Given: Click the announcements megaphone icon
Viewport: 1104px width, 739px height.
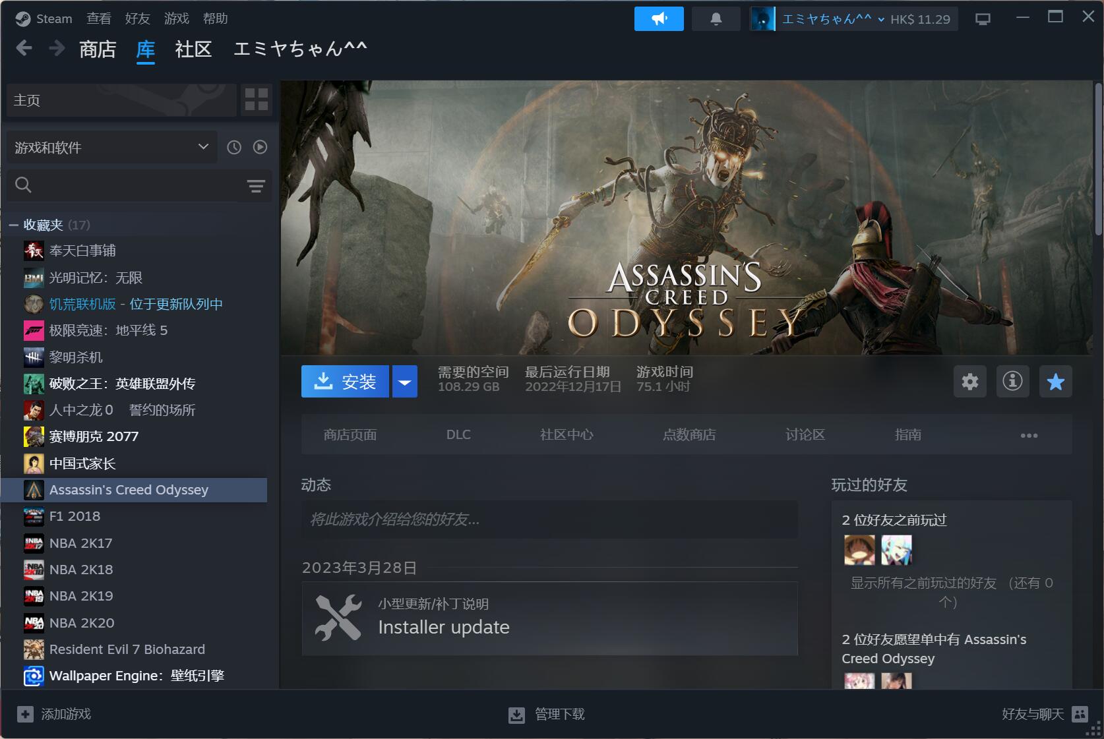Looking at the screenshot, I should 658,19.
